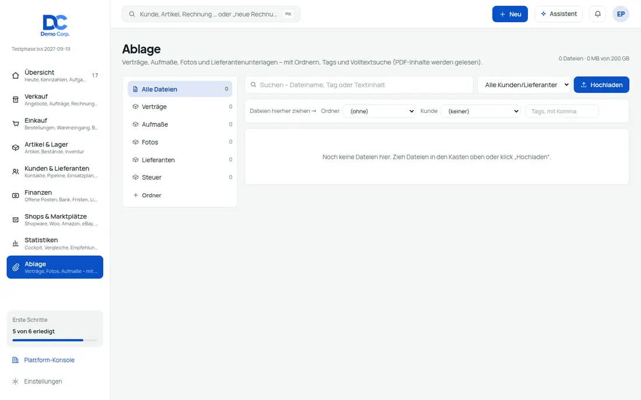Image resolution: width=641 pixels, height=400 pixels.
Task: Click the 5 von 6 erledigt text
Action: coord(34,331)
